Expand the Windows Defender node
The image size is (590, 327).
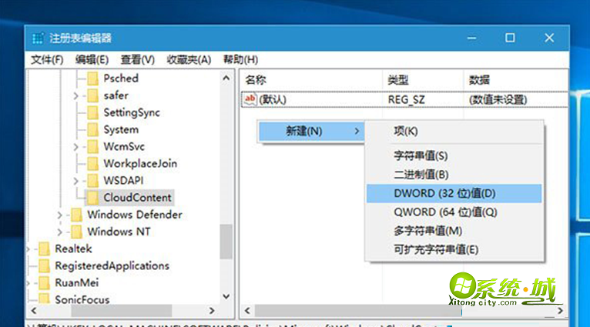coord(59,215)
